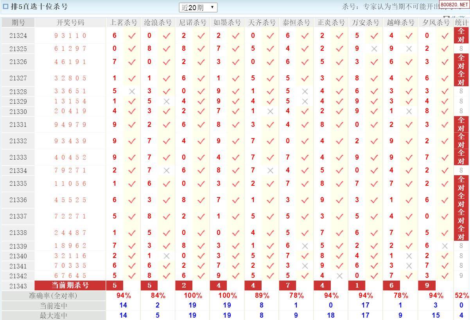Select the 期号 column header
The width and height of the screenshot is (470, 320).
tap(18, 23)
